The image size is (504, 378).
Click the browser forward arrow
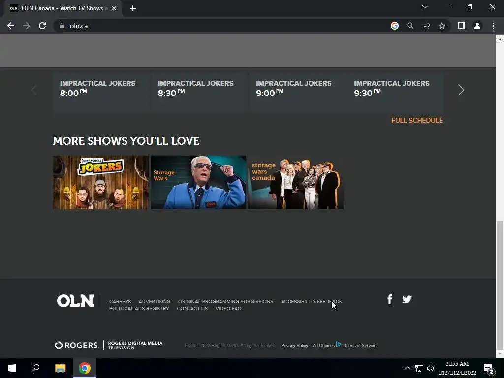point(27,26)
